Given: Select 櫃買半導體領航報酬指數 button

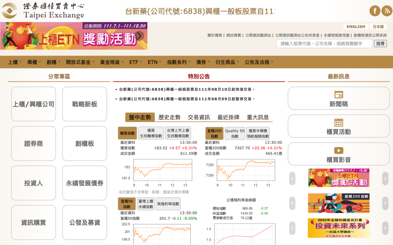Looking at the screenshot, I should point(258,133).
